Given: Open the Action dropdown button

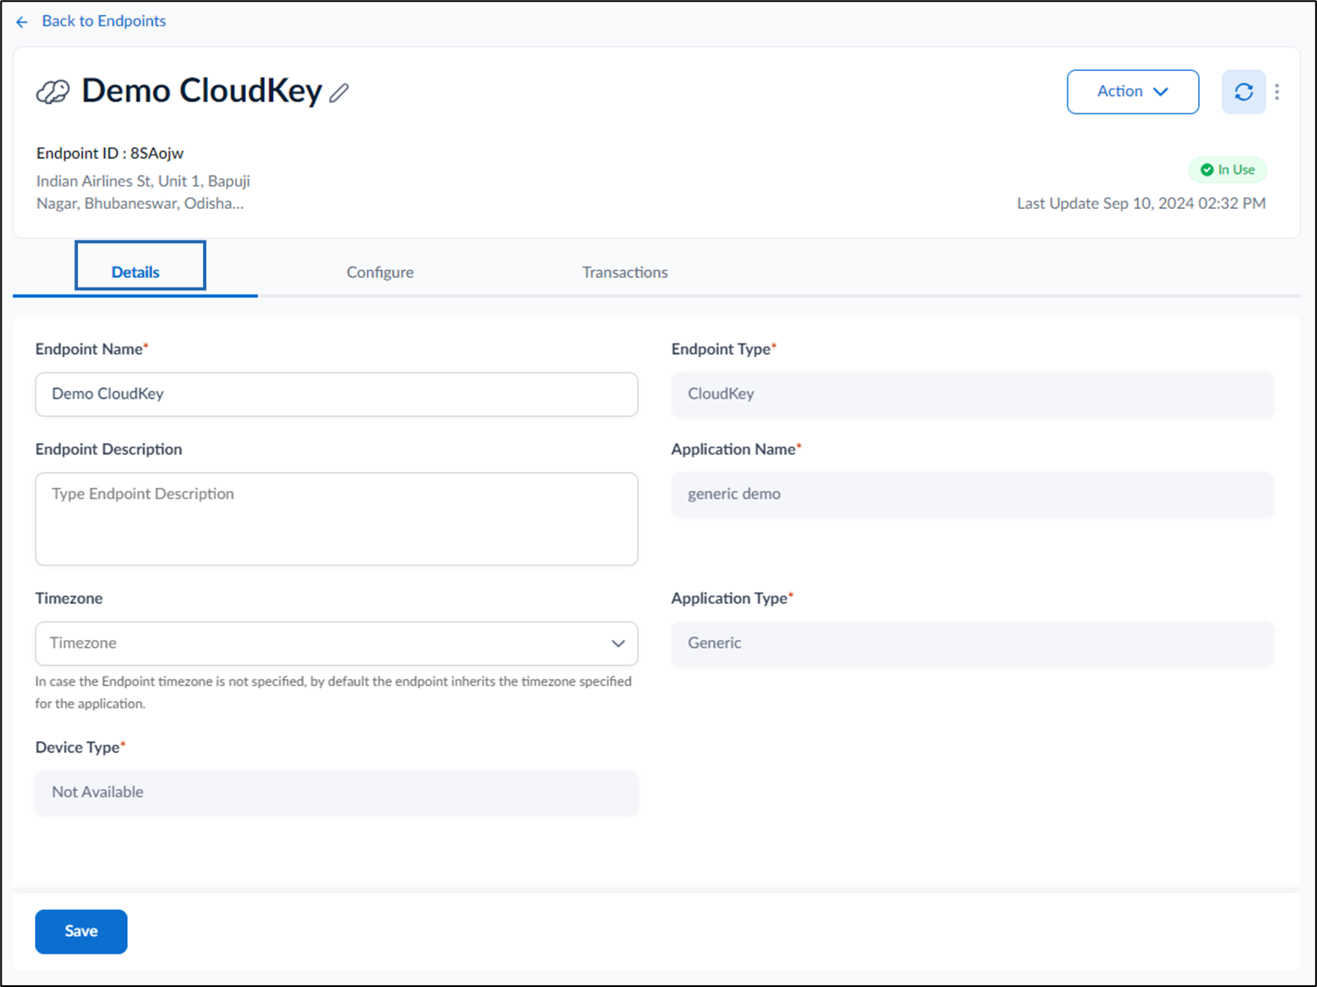Looking at the screenshot, I should point(1132,92).
